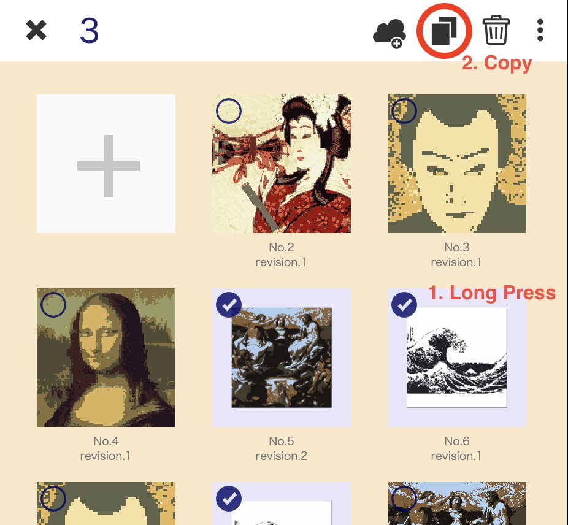Uncheck the selected No.5 checkmark
Viewport: 568px width, 525px height.
(x=229, y=305)
